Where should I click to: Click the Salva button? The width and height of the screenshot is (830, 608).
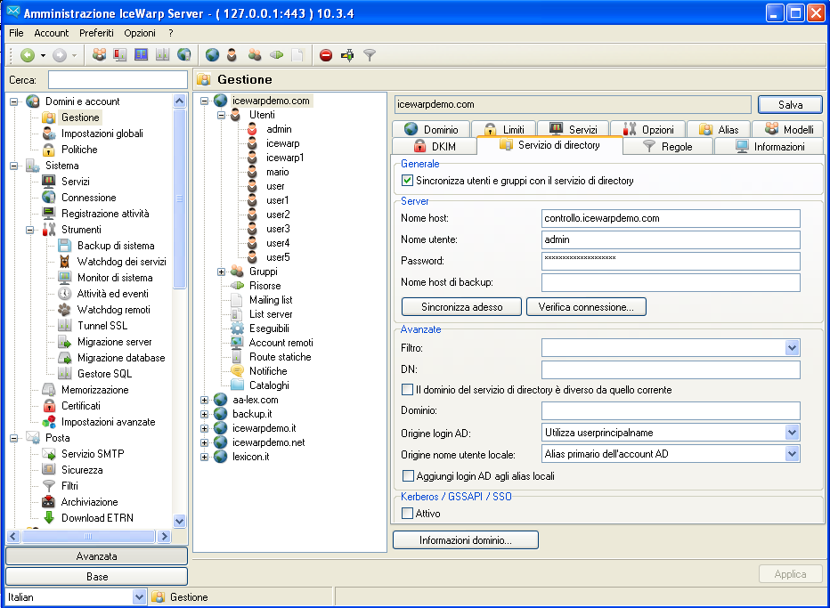(790, 105)
